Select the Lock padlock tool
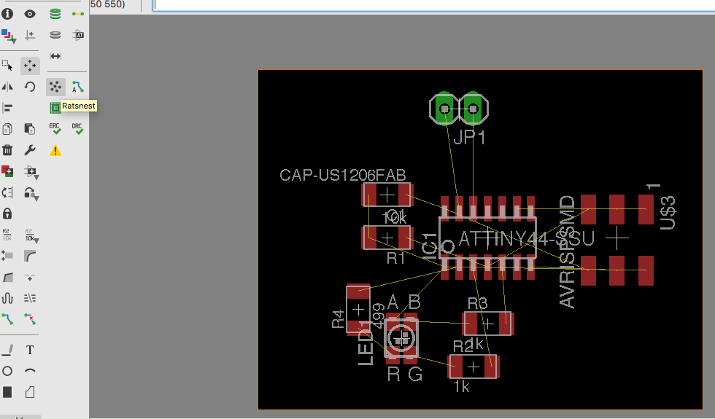The width and height of the screenshot is (715, 419). [7, 214]
